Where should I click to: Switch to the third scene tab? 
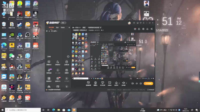(63, 28)
